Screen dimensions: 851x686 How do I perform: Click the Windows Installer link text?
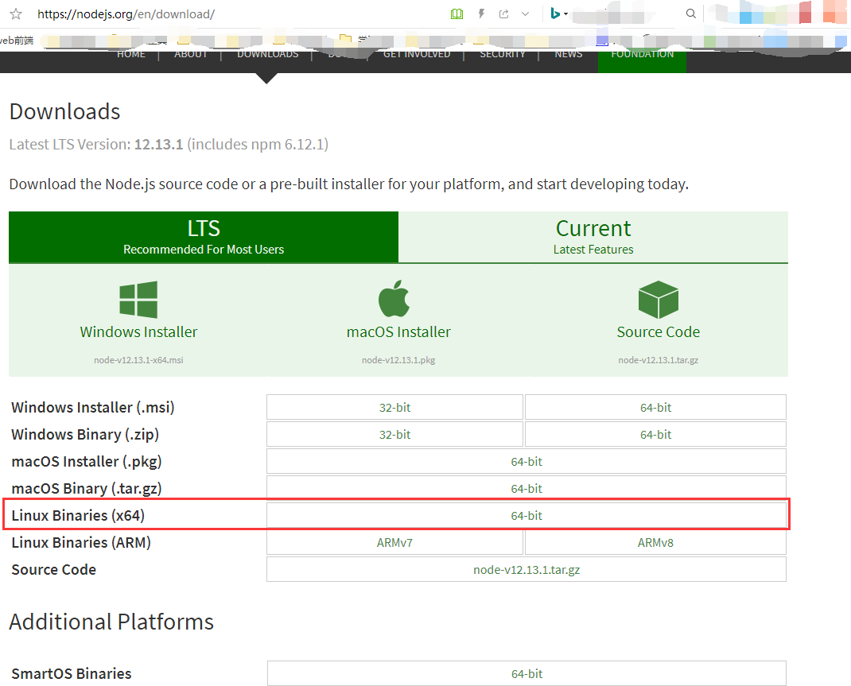[x=138, y=332]
